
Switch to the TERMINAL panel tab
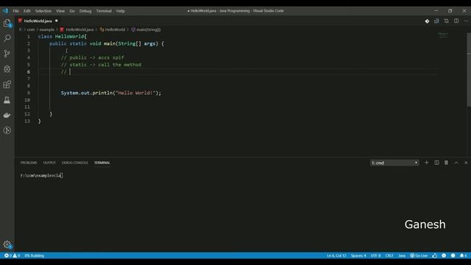102,163
